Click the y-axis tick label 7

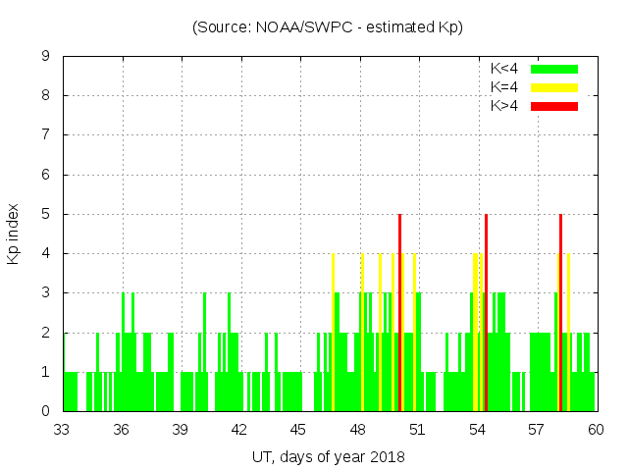[45, 135]
